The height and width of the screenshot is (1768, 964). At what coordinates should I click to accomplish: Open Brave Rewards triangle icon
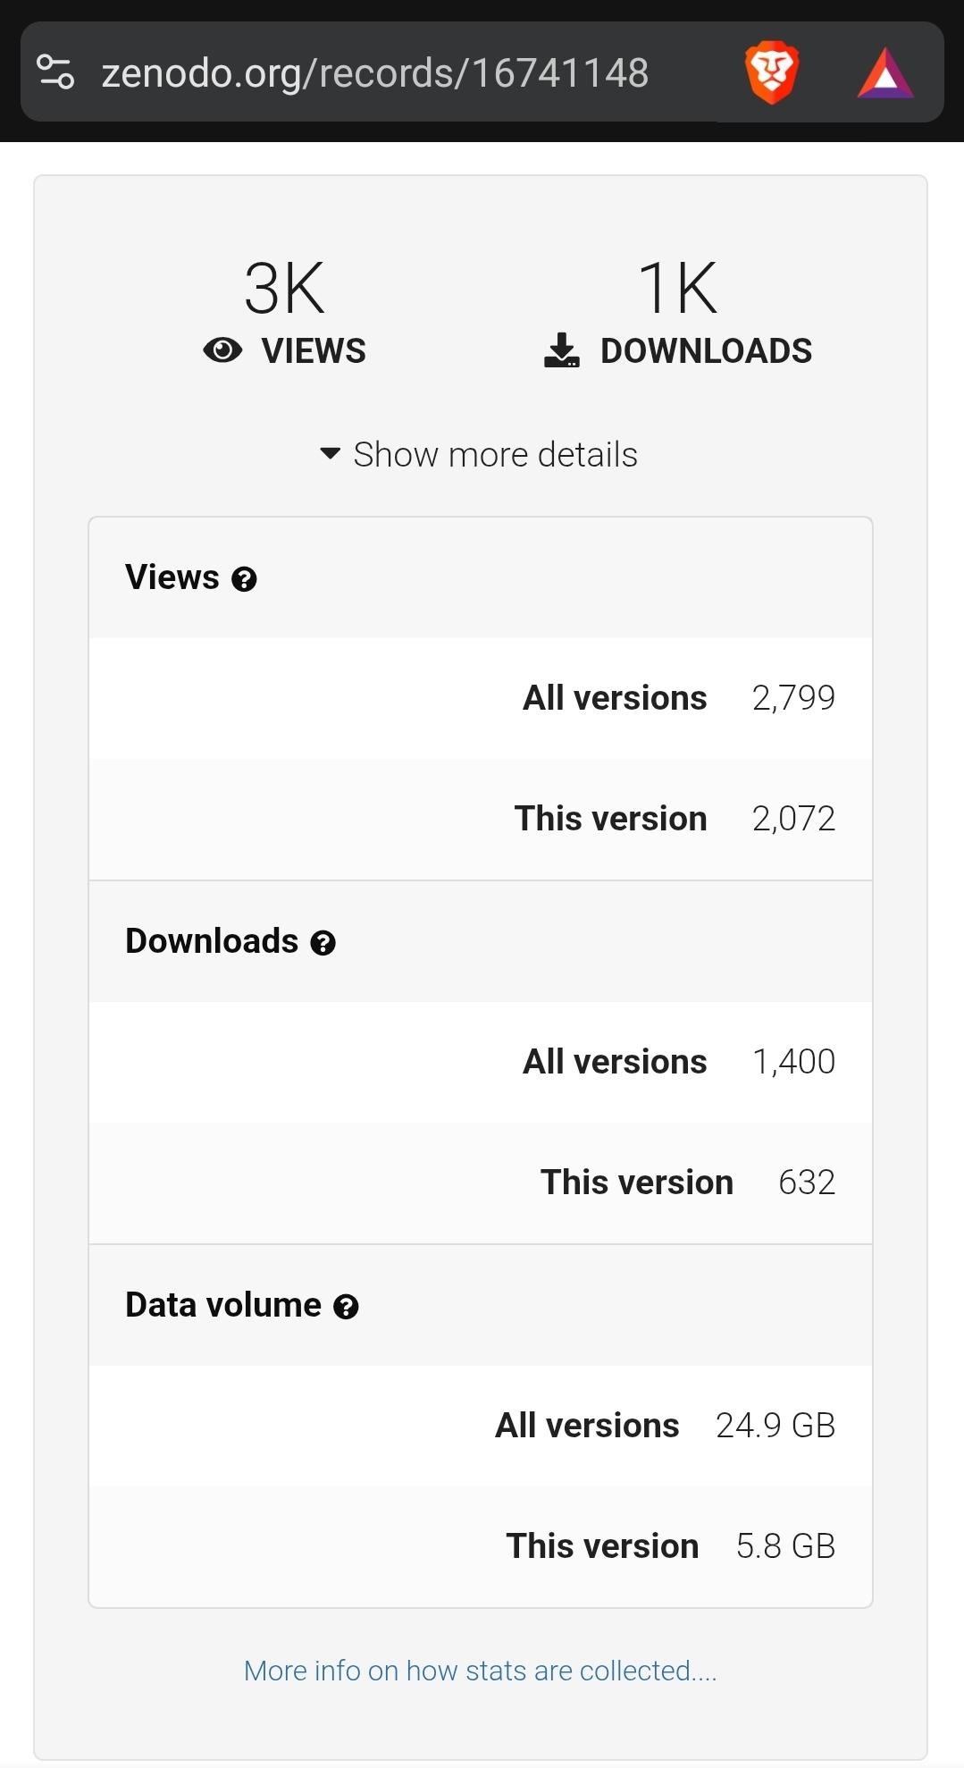pos(884,73)
